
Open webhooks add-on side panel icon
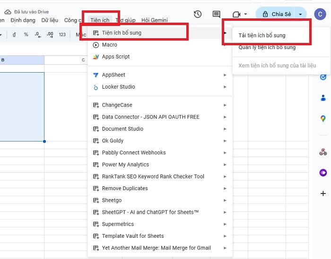(x=323, y=152)
